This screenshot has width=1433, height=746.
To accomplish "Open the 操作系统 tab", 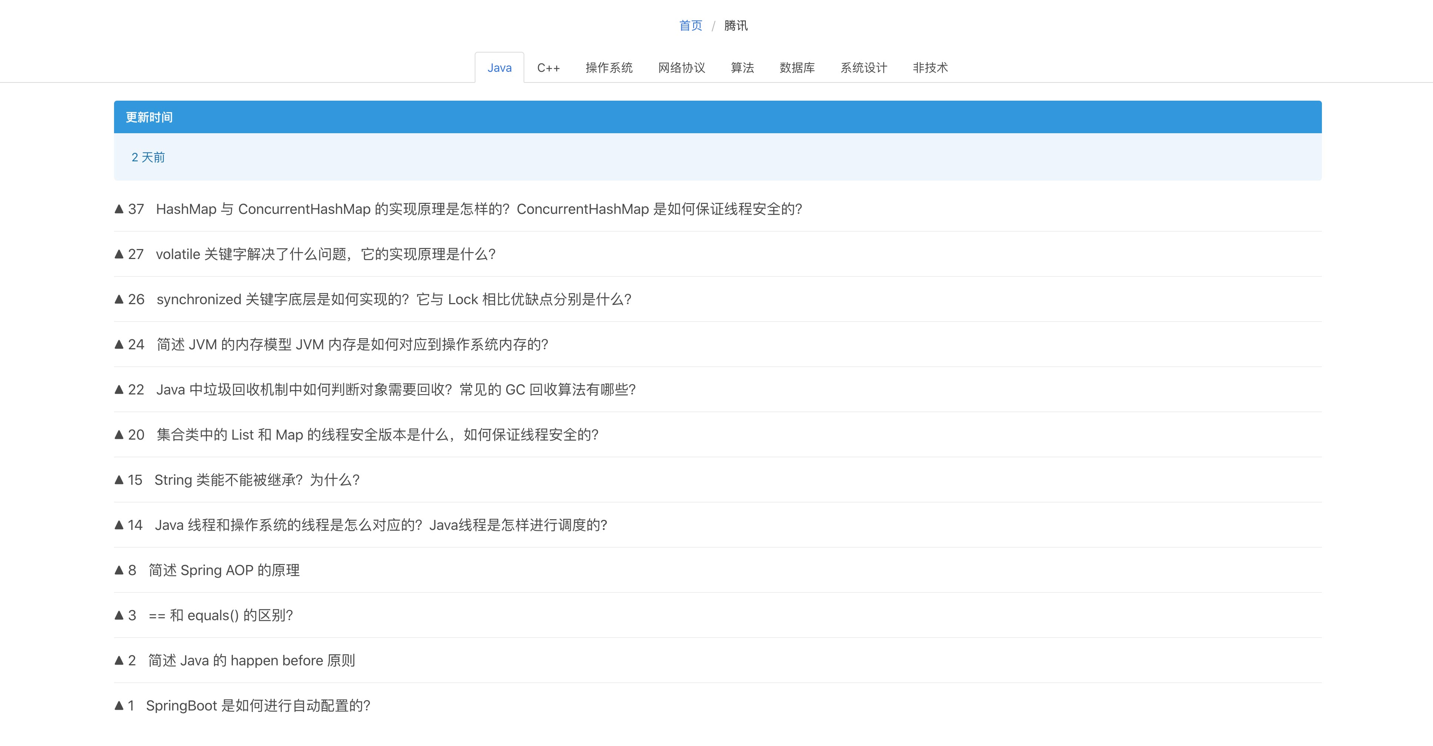I will [x=609, y=68].
